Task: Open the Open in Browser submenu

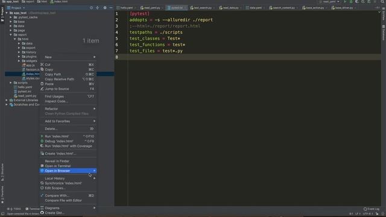Action: [68, 171]
